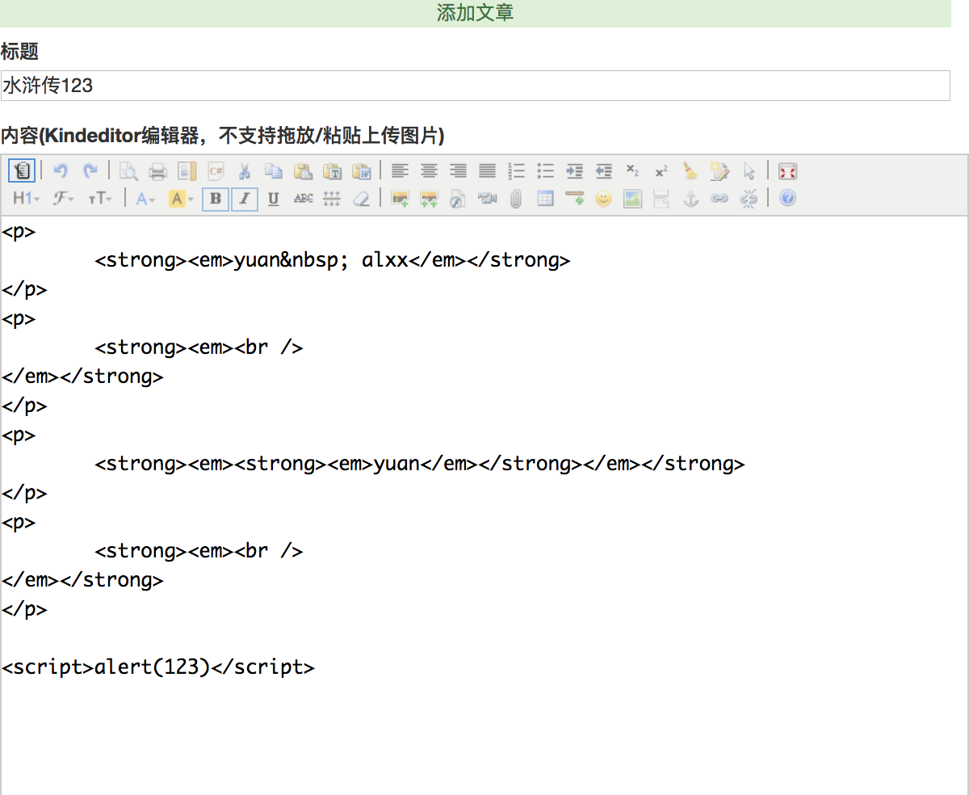This screenshot has height=795, width=969.
Task: Open the text color picker
Action: coord(145,198)
